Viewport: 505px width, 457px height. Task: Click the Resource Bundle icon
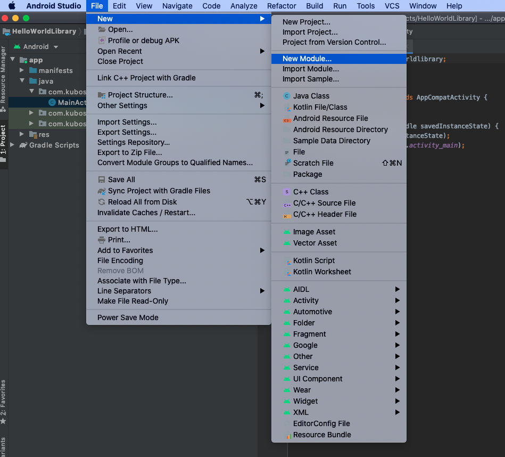(288, 435)
